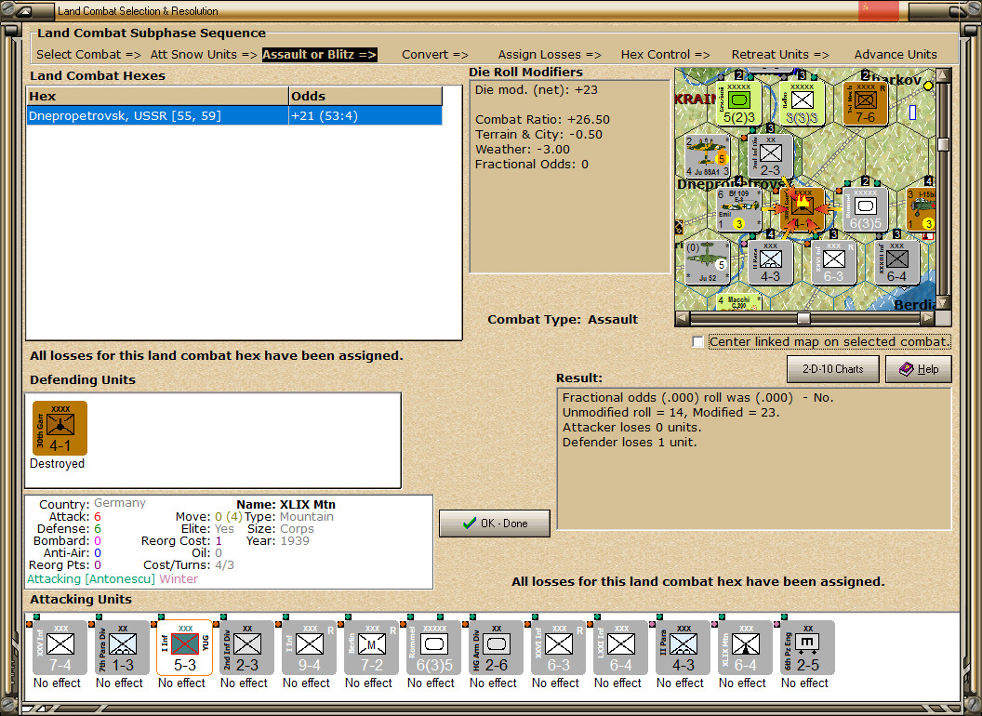
Task: Click the 3(3)3 HQ counter on the map
Action: [803, 104]
